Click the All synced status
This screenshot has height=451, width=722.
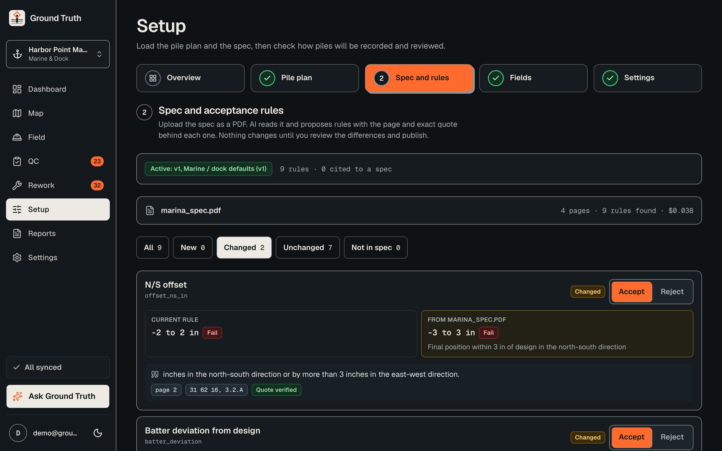coord(58,368)
